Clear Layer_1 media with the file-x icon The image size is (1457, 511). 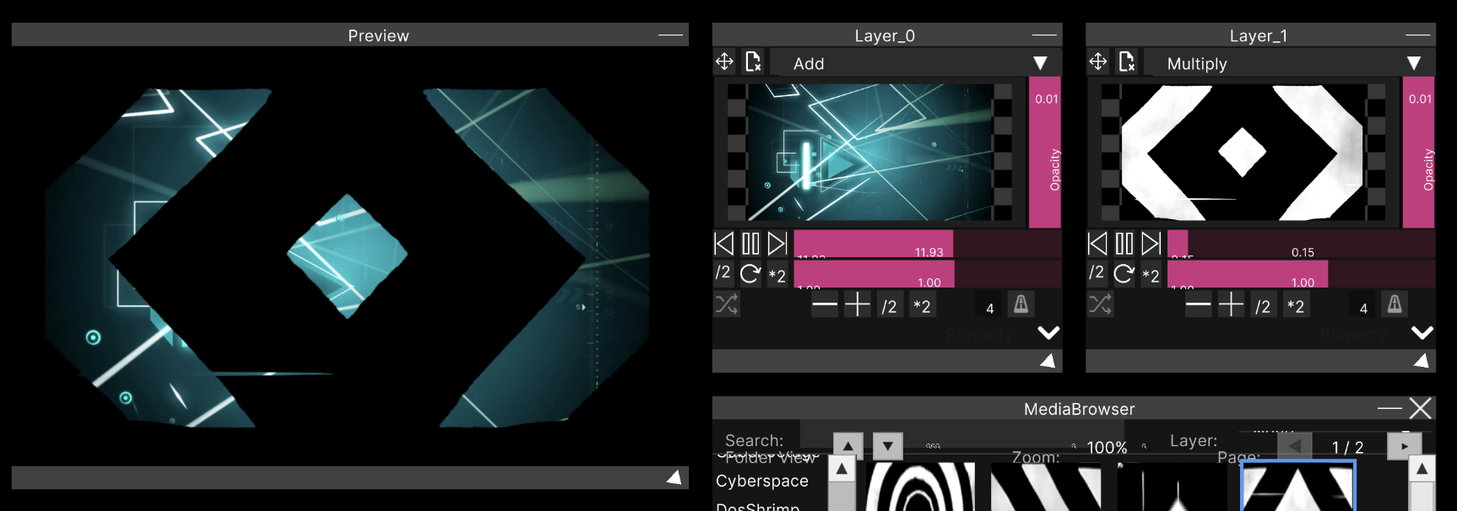(1127, 62)
